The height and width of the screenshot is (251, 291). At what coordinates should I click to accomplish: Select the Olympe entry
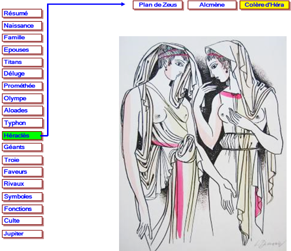(22, 98)
